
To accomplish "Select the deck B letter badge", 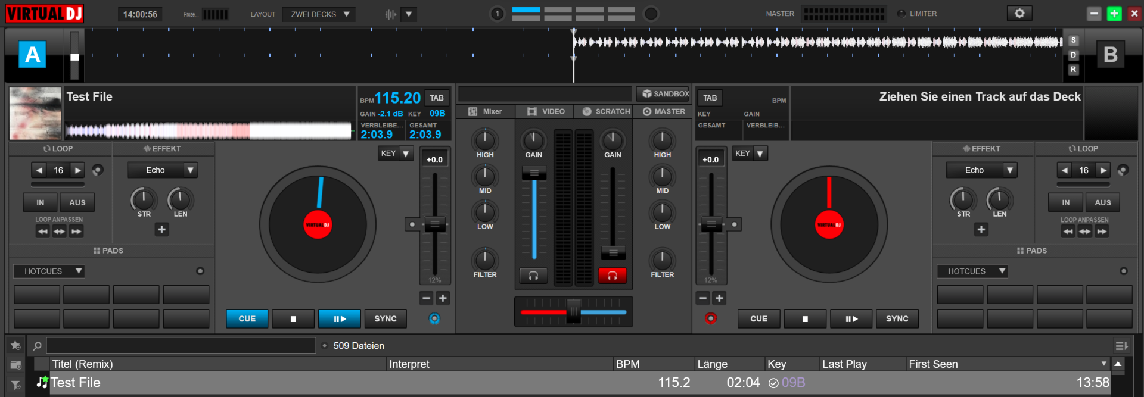I will (x=1111, y=55).
